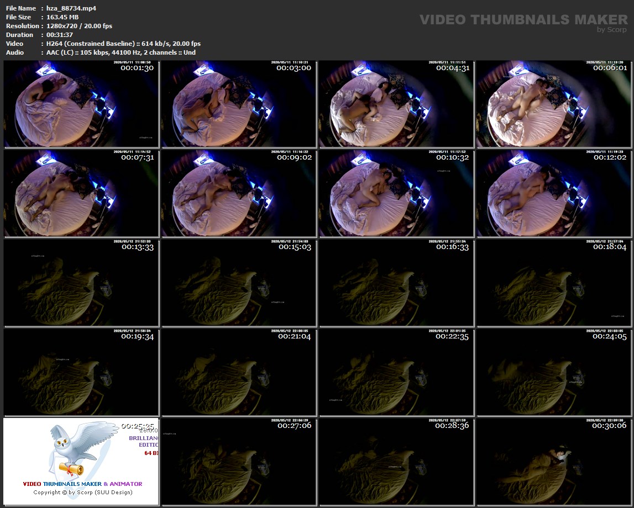Select the frame marked 00:06:01

pyautogui.click(x=554, y=104)
